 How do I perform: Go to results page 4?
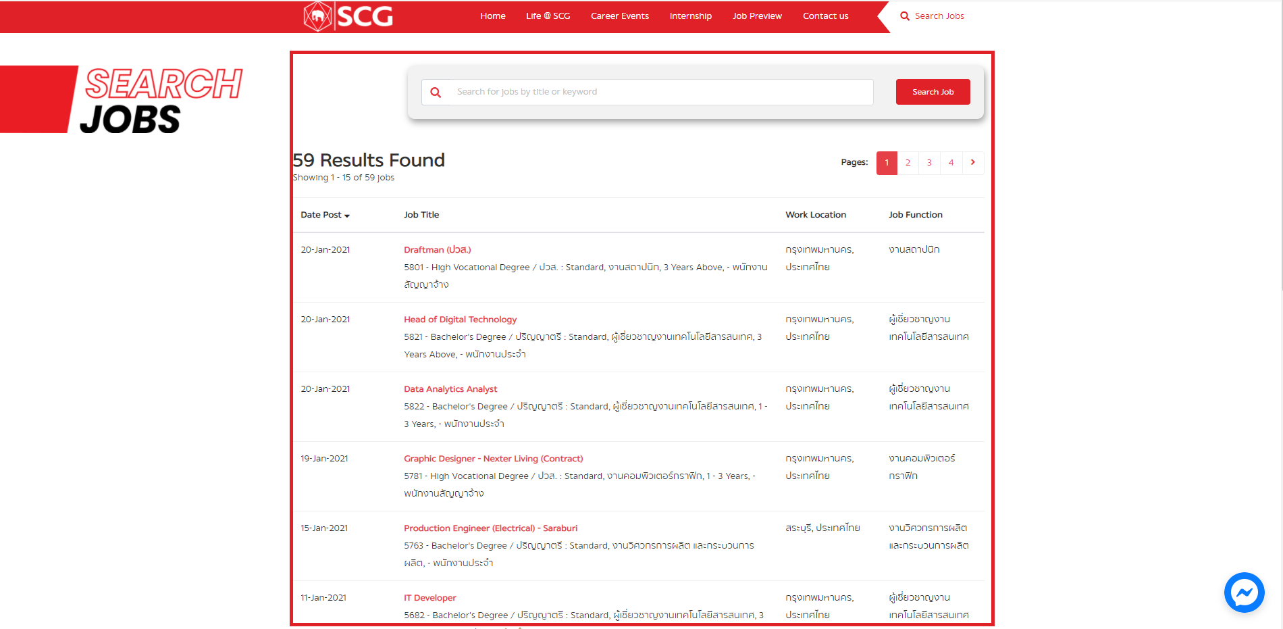951,163
